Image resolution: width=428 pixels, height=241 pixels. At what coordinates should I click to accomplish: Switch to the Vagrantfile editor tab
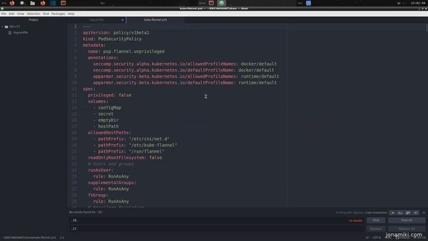coord(96,20)
